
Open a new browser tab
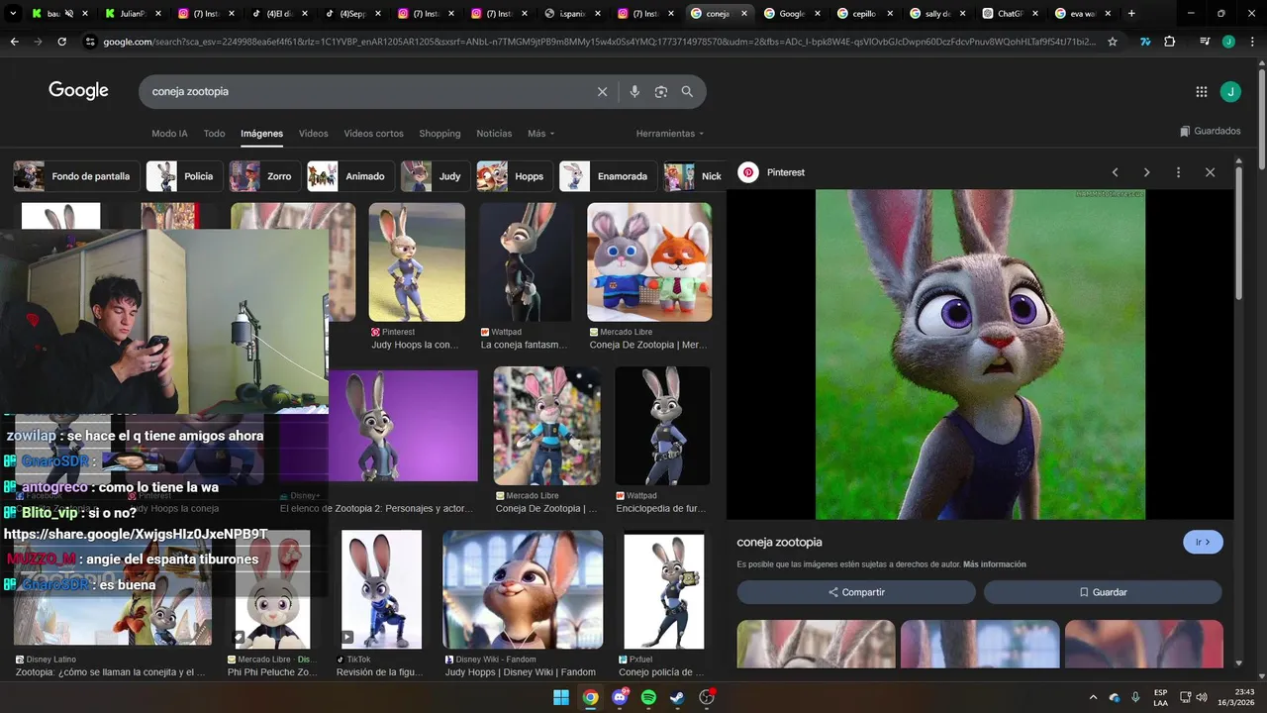point(1131,14)
